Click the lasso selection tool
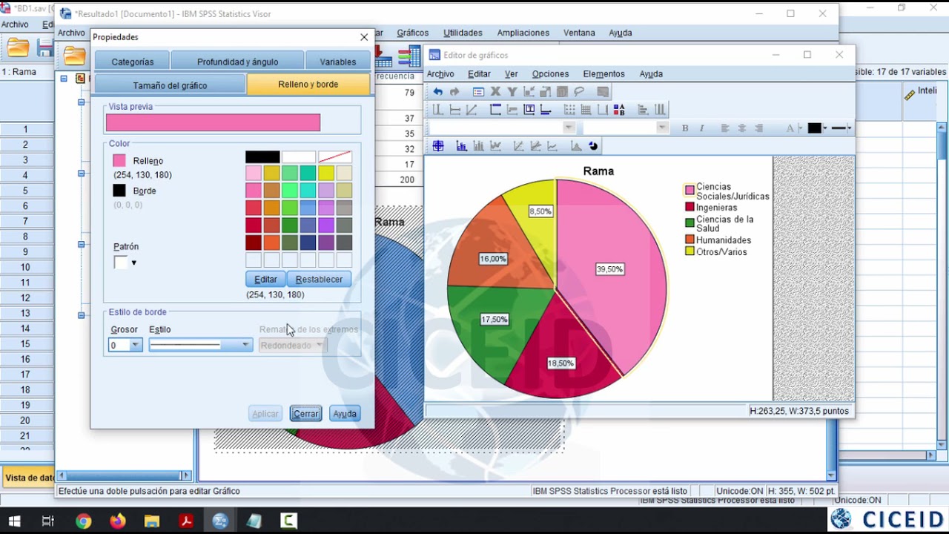This screenshot has height=534, width=949. (579, 92)
